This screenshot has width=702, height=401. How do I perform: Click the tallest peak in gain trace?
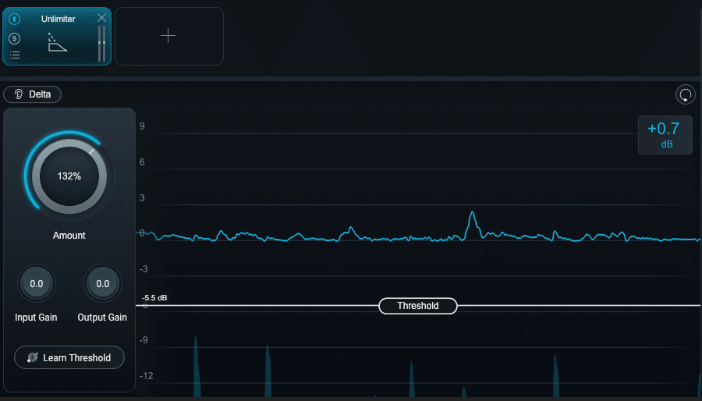(x=472, y=214)
